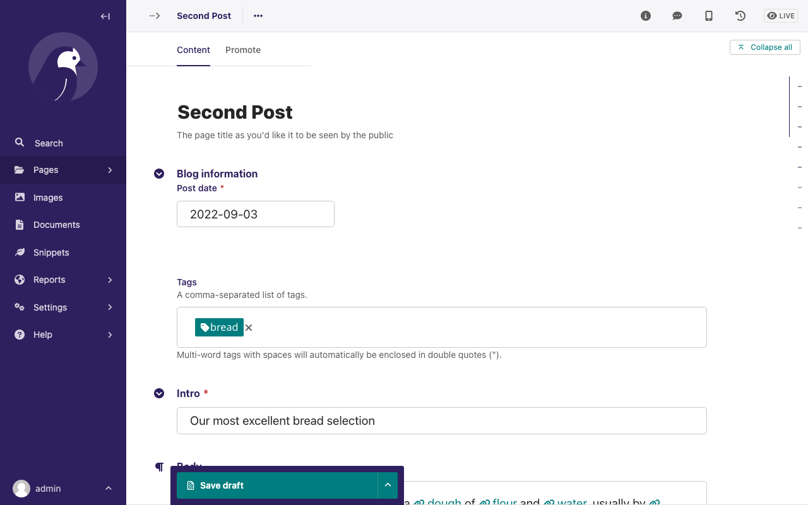This screenshot has height=505, width=808.
Task: Remove the bread tag with X
Action: point(249,328)
